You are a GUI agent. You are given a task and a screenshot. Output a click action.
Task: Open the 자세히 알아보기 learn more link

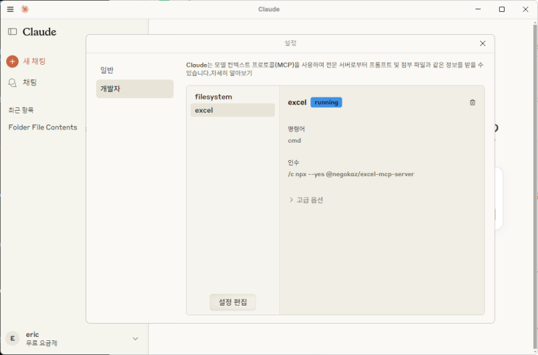tap(232, 73)
